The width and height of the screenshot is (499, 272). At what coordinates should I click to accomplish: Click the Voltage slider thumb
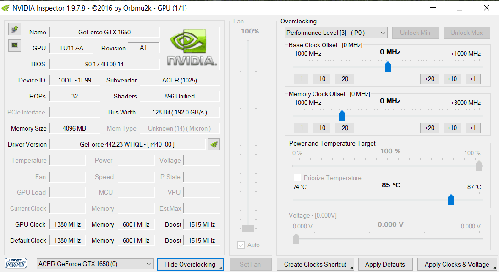point(296,239)
